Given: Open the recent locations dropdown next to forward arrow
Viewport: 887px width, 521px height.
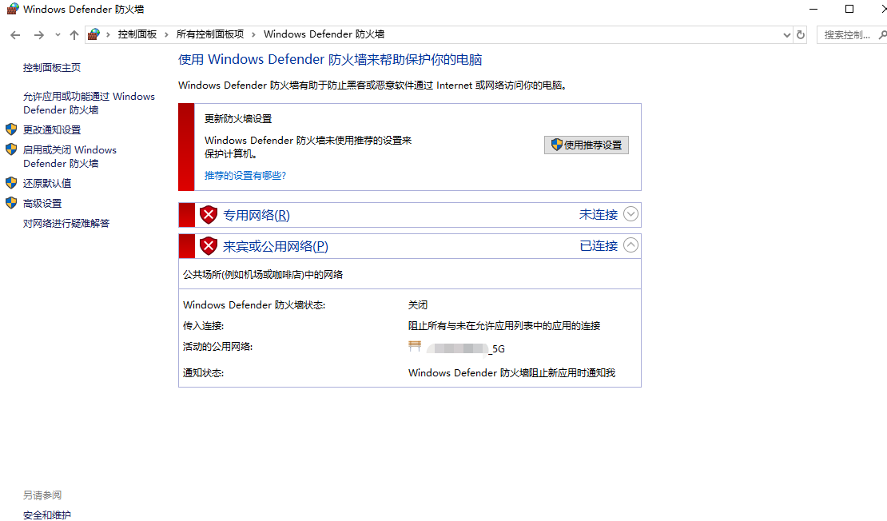Looking at the screenshot, I should [56, 34].
